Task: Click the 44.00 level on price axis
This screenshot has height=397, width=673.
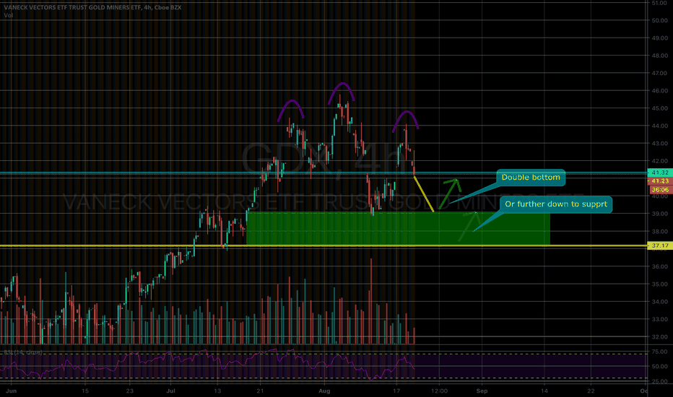Action: pos(660,126)
